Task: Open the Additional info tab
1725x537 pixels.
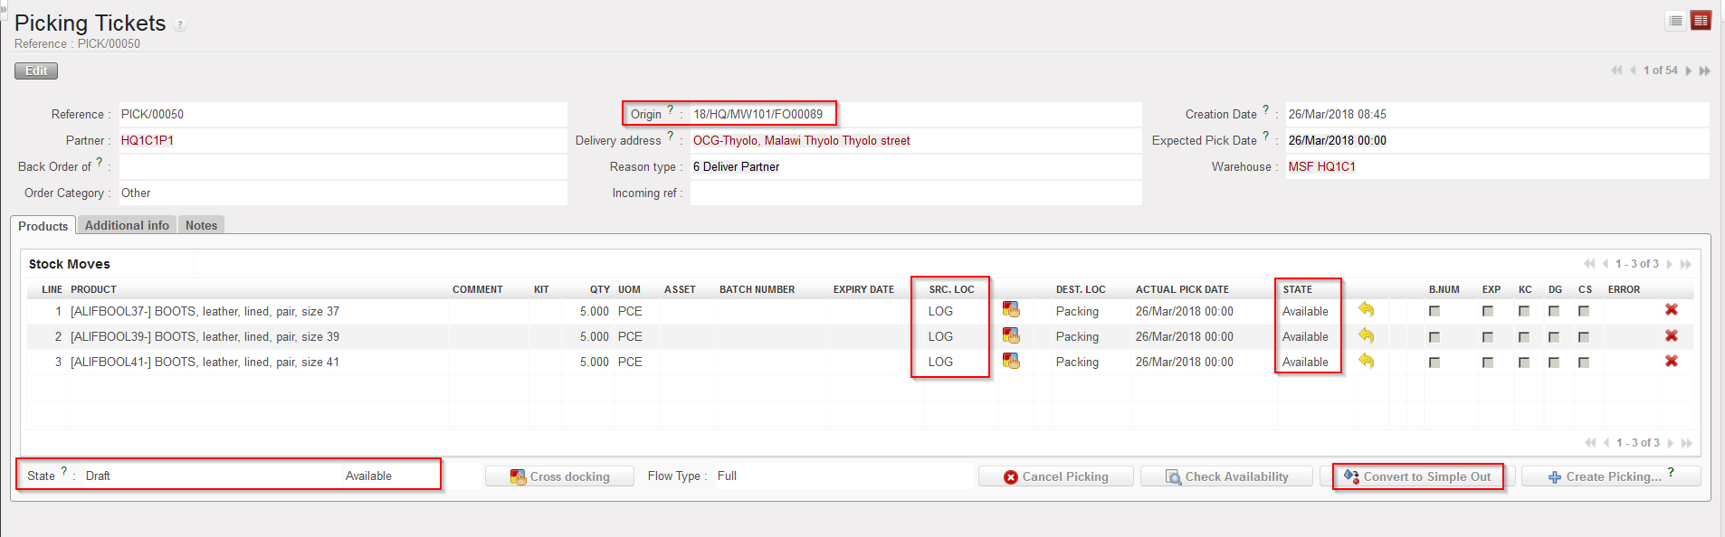Action: pyautogui.click(x=127, y=225)
